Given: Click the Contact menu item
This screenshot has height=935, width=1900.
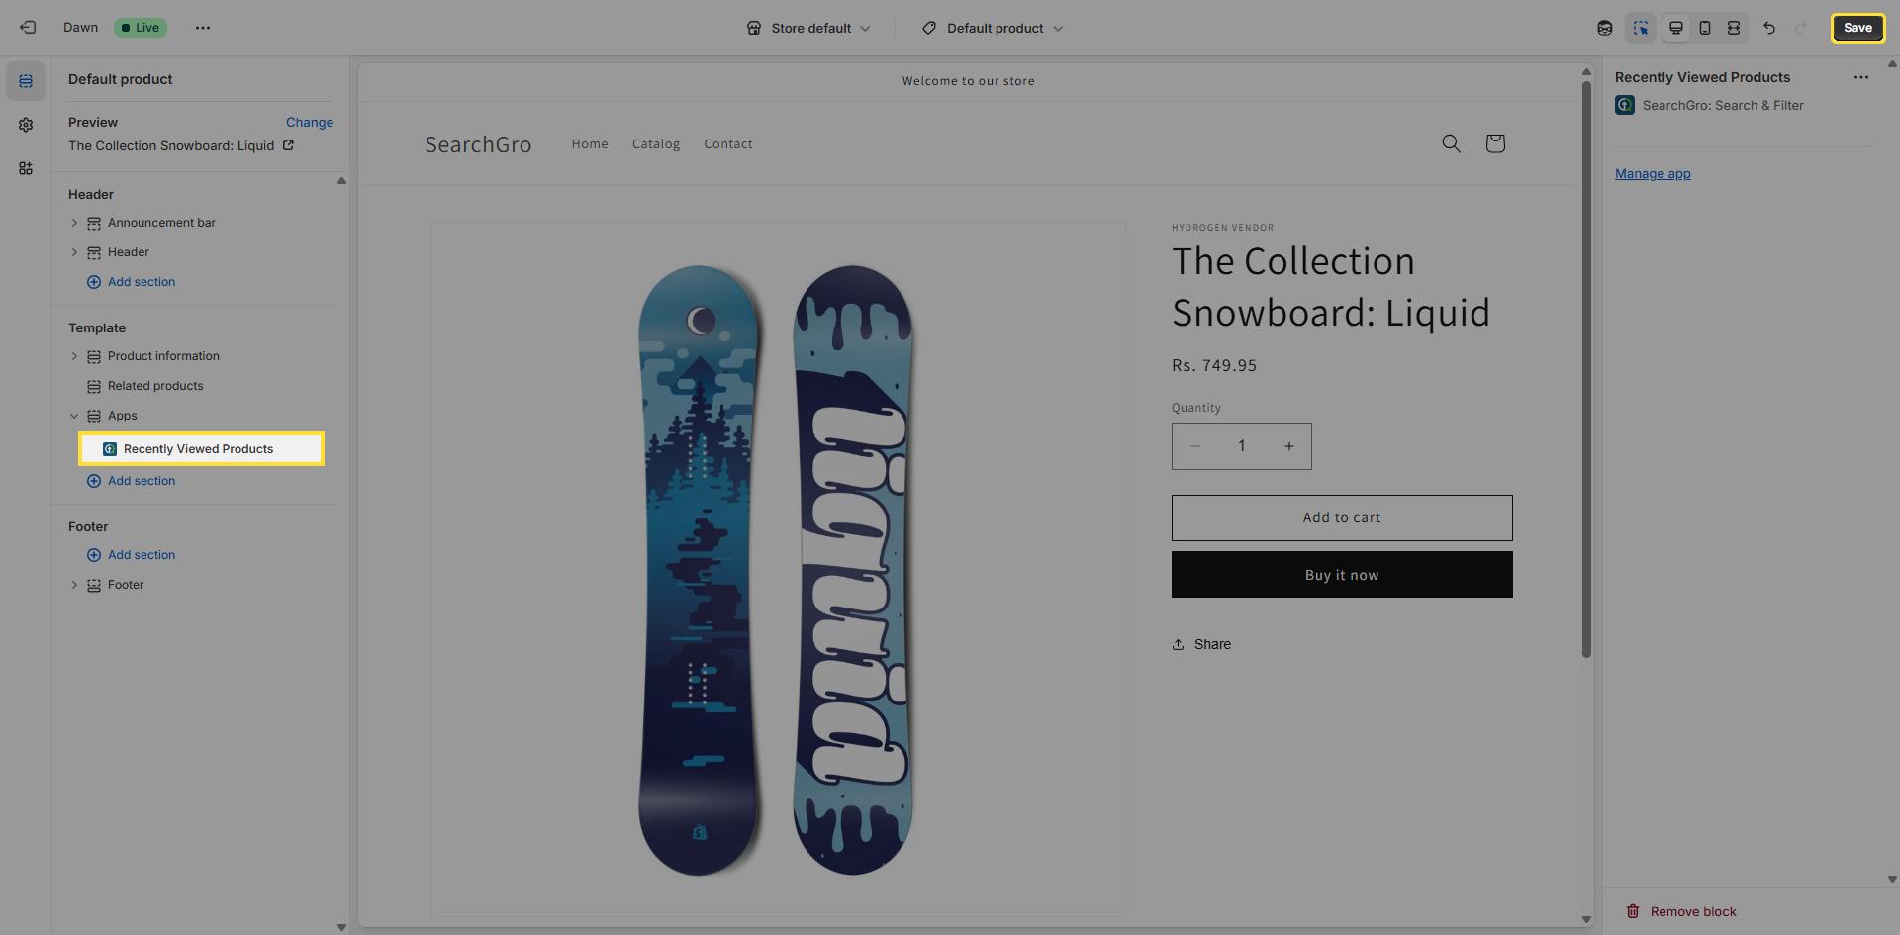Looking at the screenshot, I should (728, 144).
